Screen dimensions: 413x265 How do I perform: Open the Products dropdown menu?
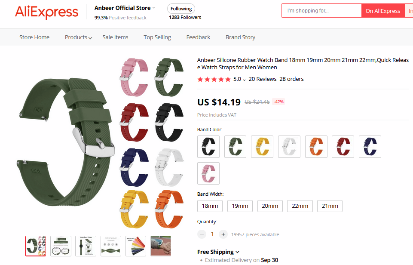pos(78,37)
